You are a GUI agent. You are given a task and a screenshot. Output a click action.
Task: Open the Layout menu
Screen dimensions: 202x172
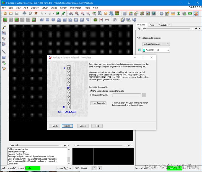64,8
